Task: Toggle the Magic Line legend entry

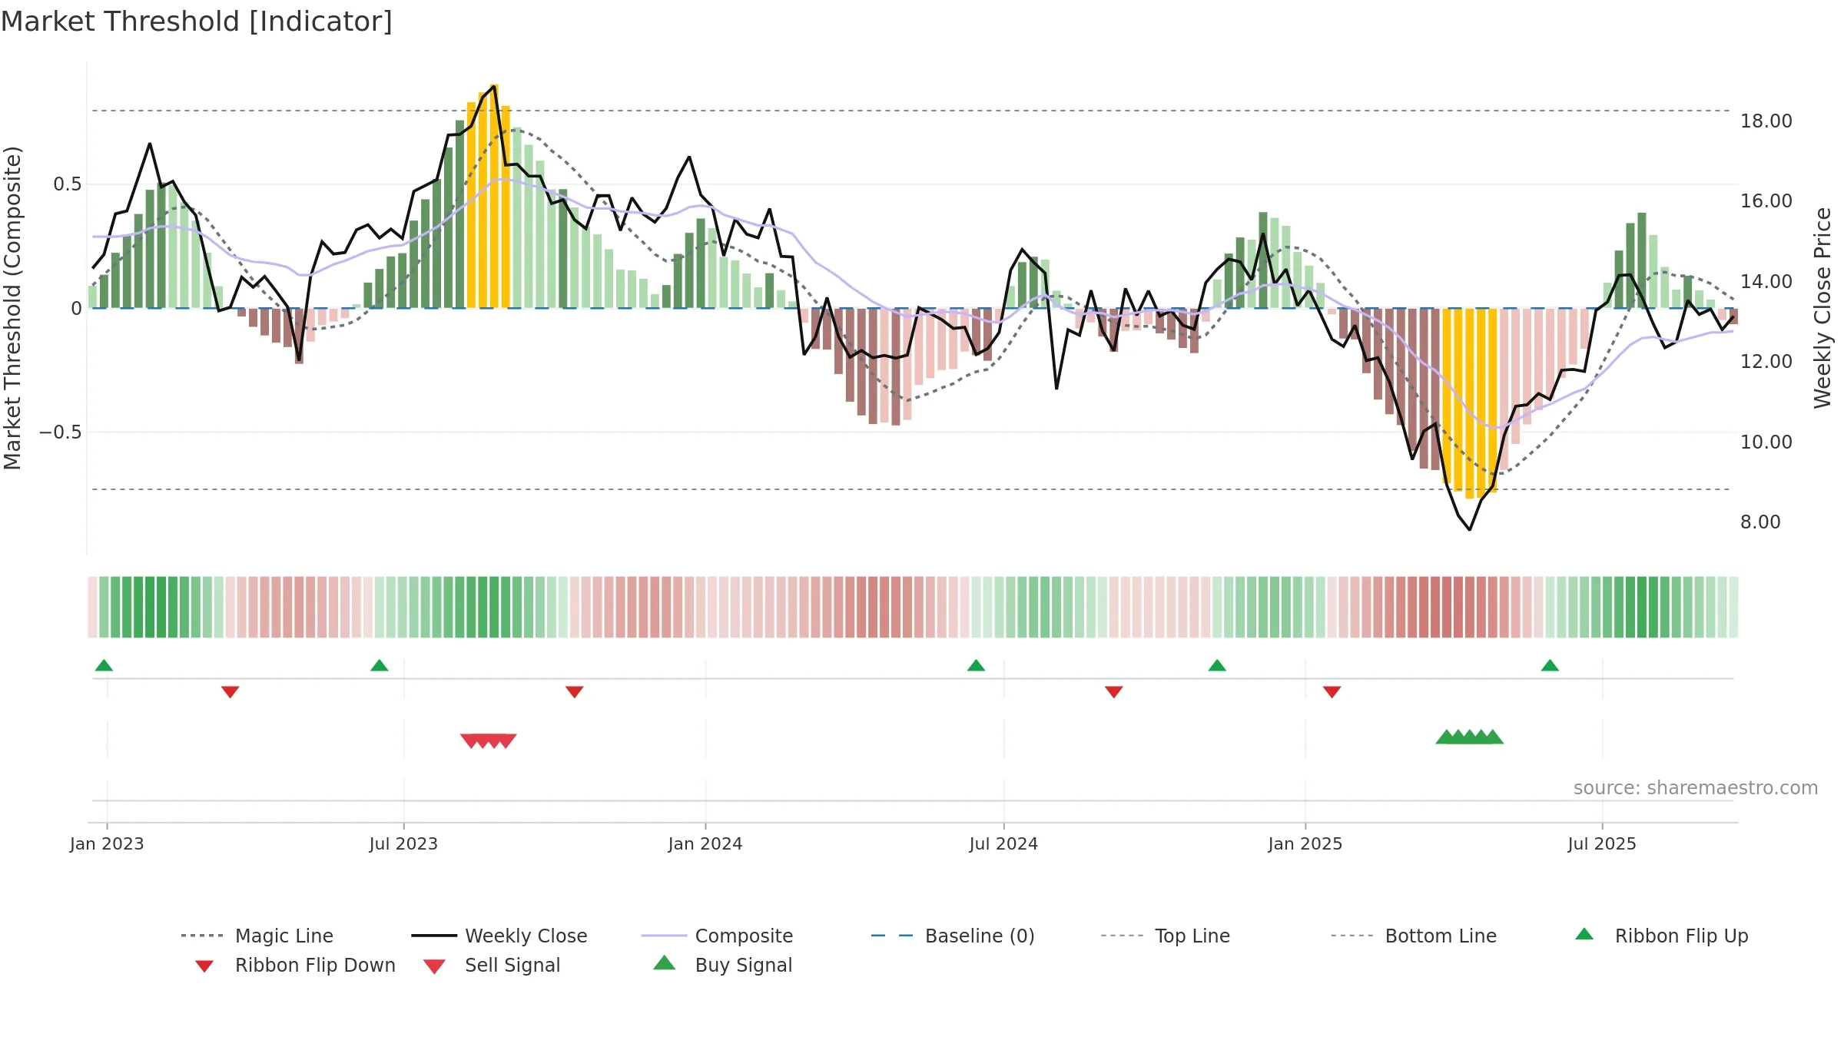Action: (257, 936)
